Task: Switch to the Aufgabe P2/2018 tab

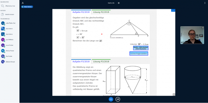Action: [81, 12]
